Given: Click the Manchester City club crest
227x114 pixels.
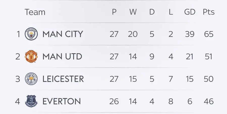Looking at the screenshot, I should 31,34.
